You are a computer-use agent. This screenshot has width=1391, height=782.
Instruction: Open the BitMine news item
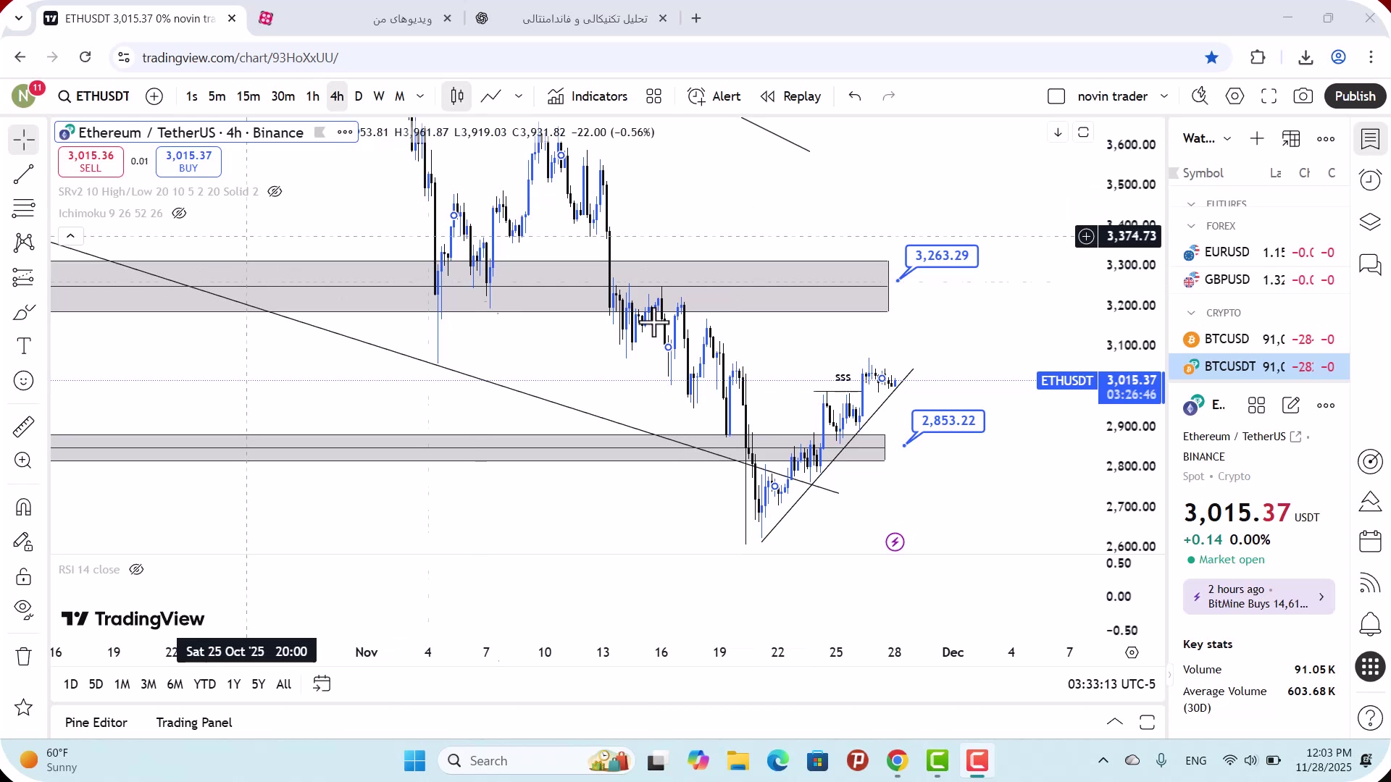1258,597
